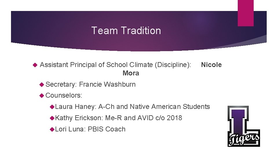Screen dimensions: 278x156
Task: Click the pink rectangle accent at top
Action: [x=246, y=13]
